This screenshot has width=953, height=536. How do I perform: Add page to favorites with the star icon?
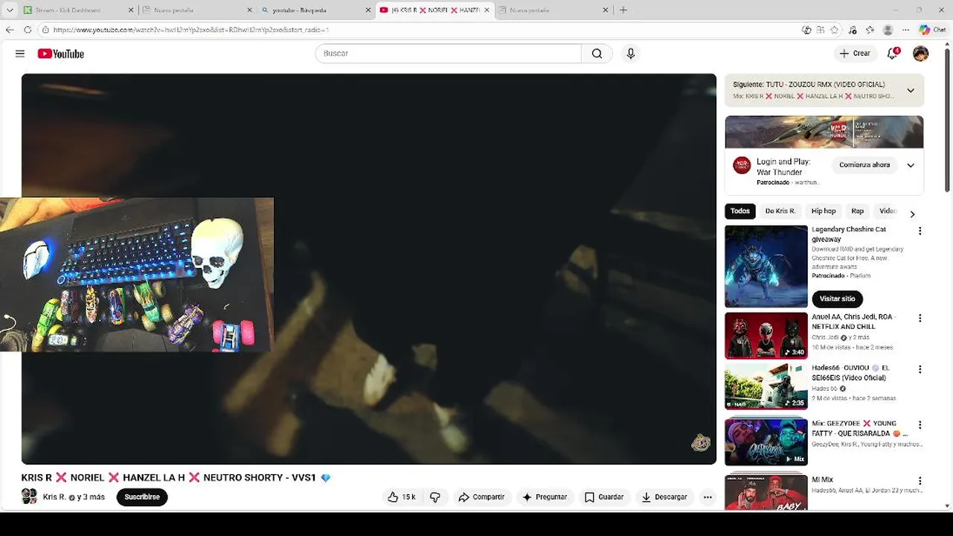coord(835,30)
